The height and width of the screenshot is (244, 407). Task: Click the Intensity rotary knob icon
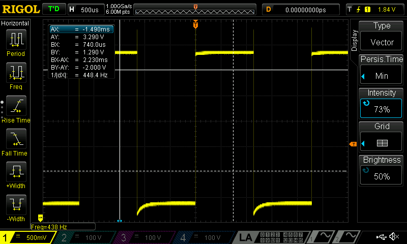[366, 103]
